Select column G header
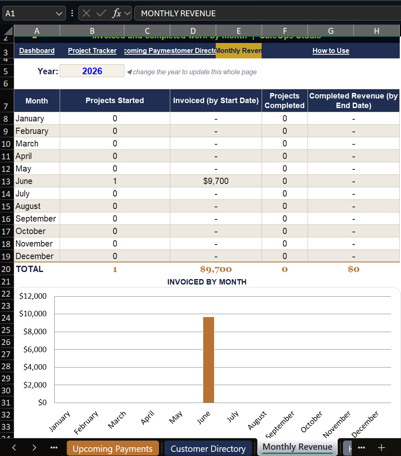This screenshot has height=456, width=401. [x=330, y=31]
